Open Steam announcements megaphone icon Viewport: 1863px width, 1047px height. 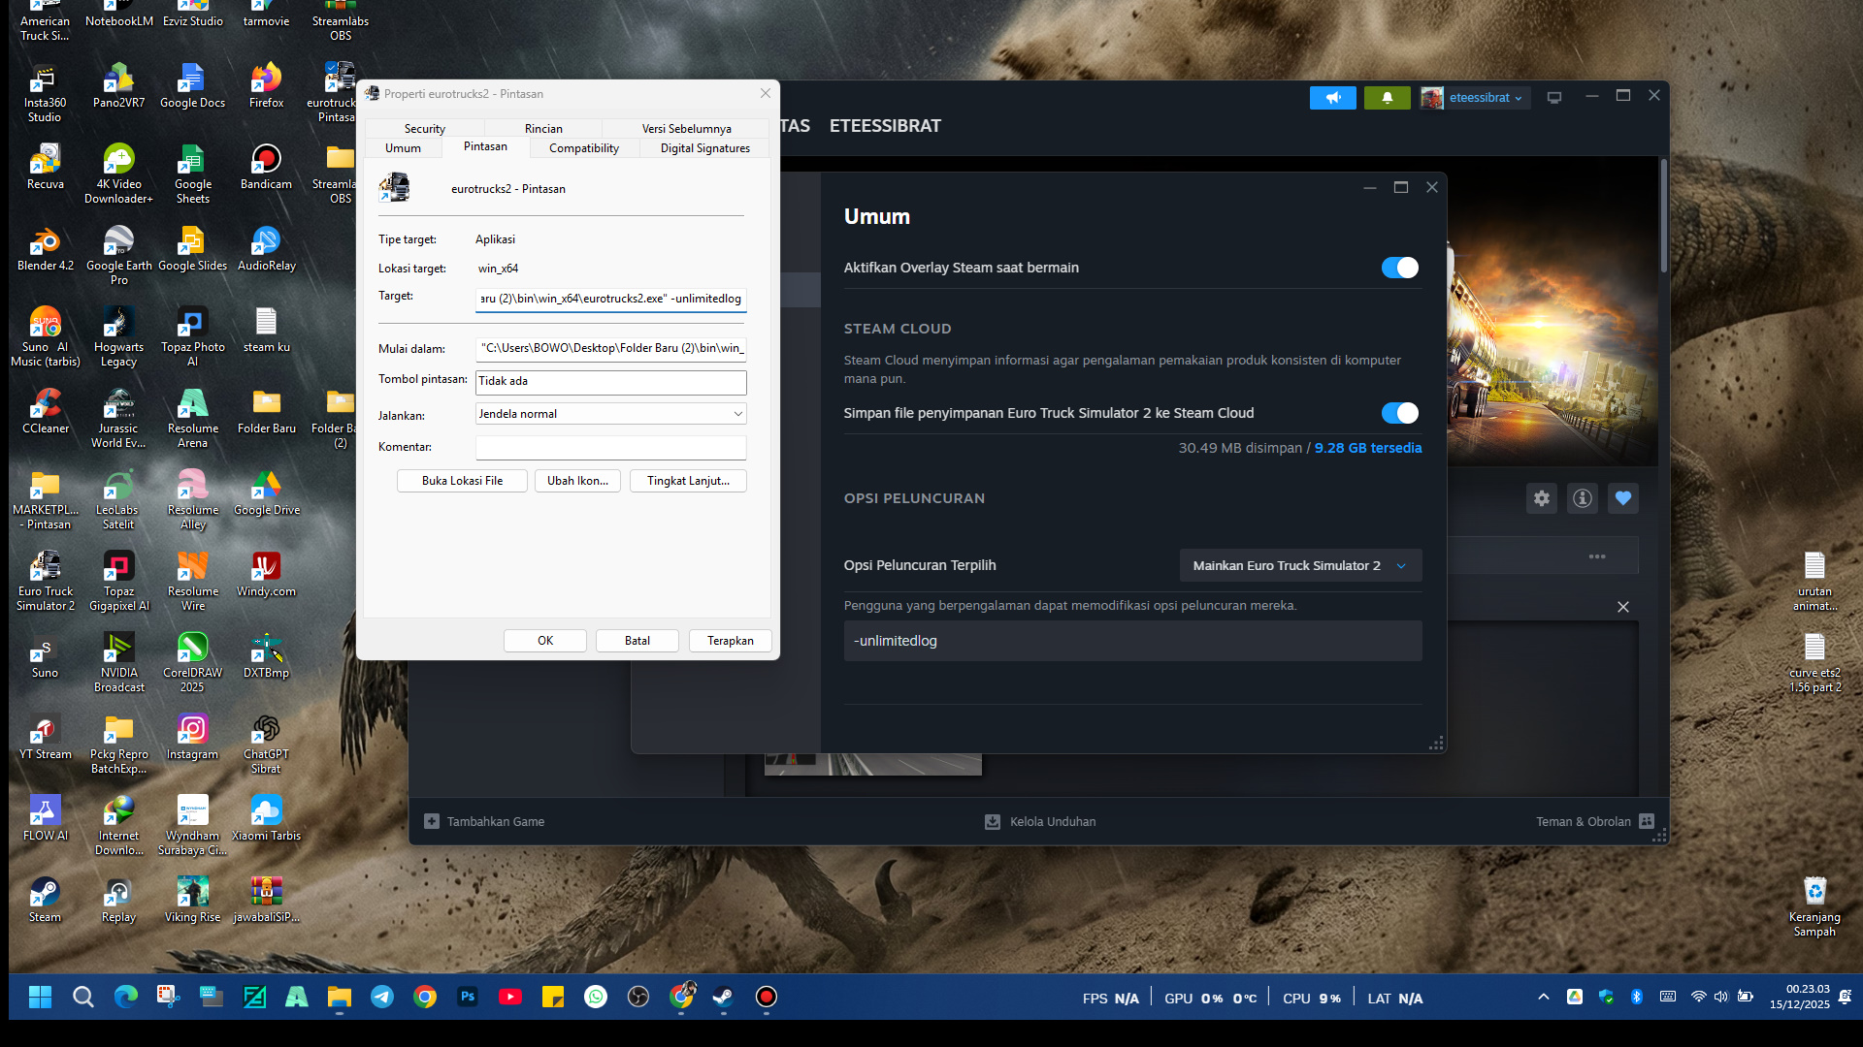click(x=1332, y=98)
